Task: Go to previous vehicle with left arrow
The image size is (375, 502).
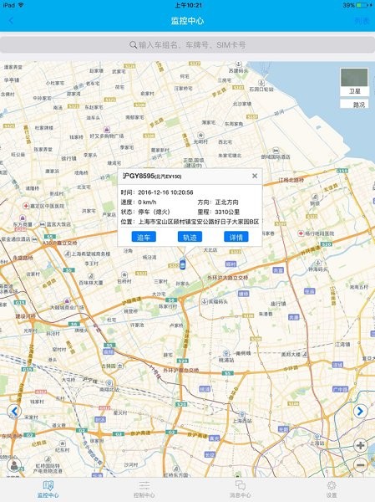Action: 14,411
